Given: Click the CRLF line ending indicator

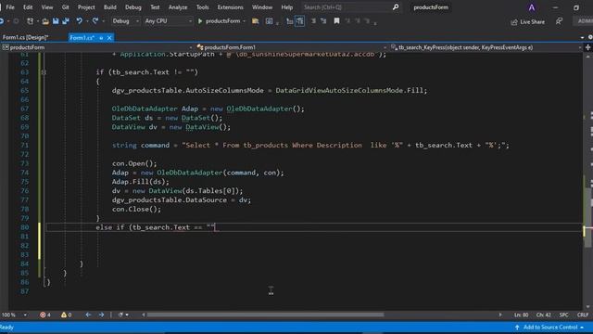Looking at the screenshot, I should point(583,315).
